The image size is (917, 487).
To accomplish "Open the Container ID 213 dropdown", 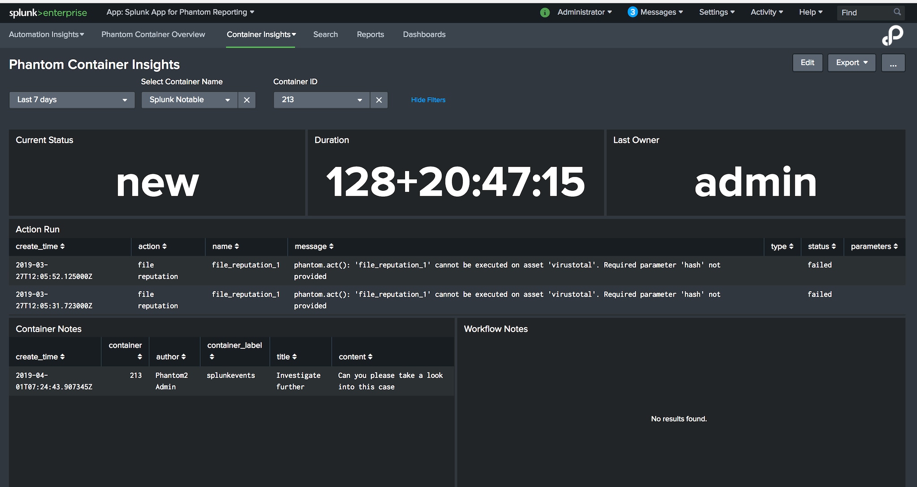I will click(322, 100).
